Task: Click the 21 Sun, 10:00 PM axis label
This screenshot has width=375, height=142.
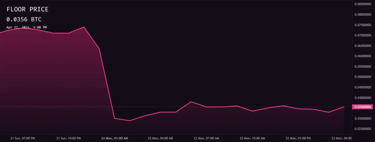Action: [x=68, y=138]
